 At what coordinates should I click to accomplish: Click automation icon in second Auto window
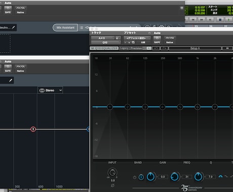pos(8,67)
